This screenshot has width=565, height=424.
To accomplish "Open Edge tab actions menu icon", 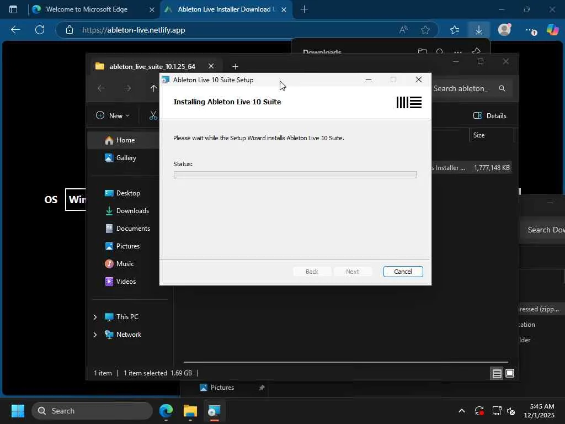I will 13,9.
